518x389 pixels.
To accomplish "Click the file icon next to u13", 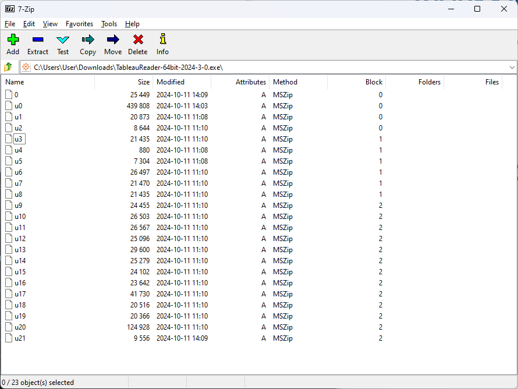I will coord(9,250).
